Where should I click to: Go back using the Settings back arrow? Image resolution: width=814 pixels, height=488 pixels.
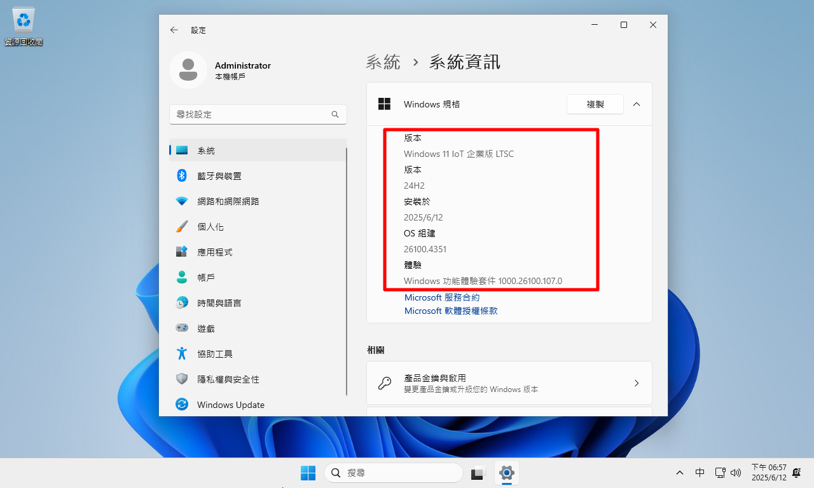coord(174,30)
